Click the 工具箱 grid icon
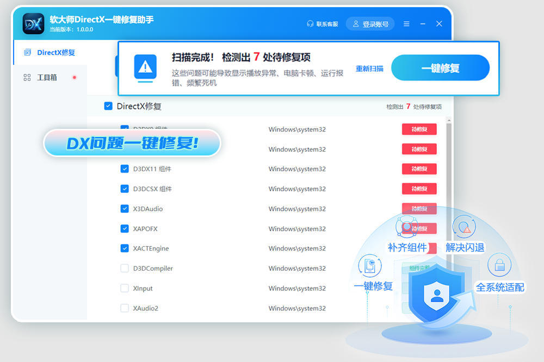 [27, 77]
